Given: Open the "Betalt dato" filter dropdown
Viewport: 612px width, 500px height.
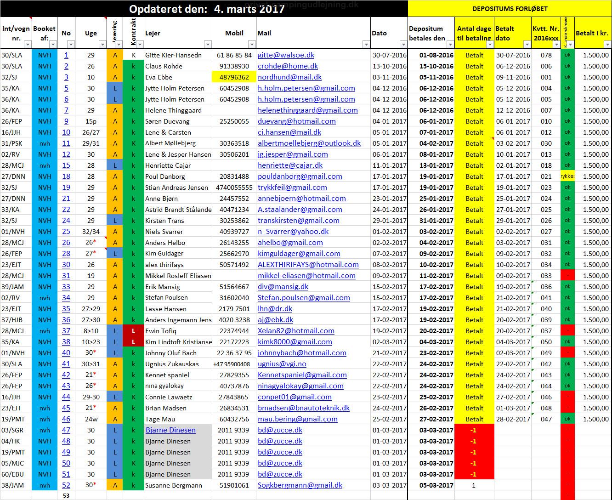Looking at the screenshot, I should coord(527,45).
